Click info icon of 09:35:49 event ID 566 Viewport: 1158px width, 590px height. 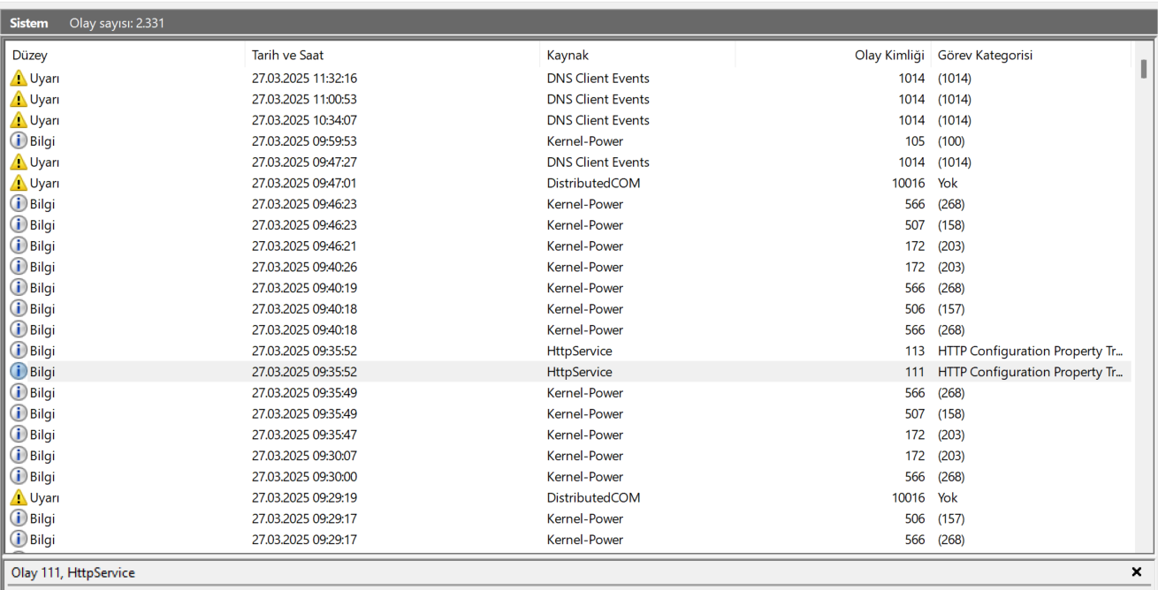19,393
